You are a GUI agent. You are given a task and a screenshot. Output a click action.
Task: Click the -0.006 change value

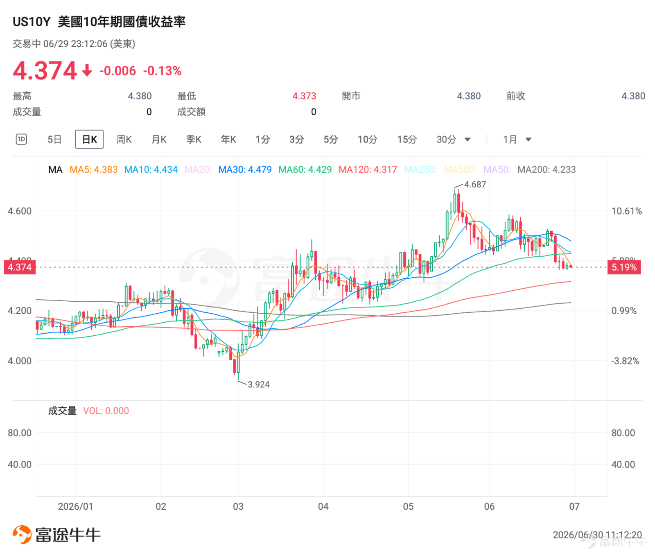pyautogui.click(x=117, y=71)
